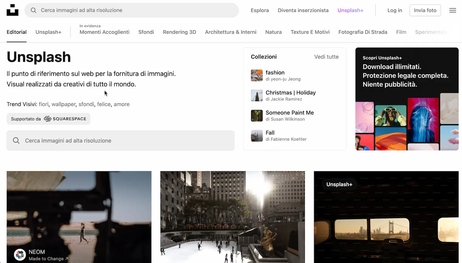Open the Fall collection title

(x=270, y=133)
